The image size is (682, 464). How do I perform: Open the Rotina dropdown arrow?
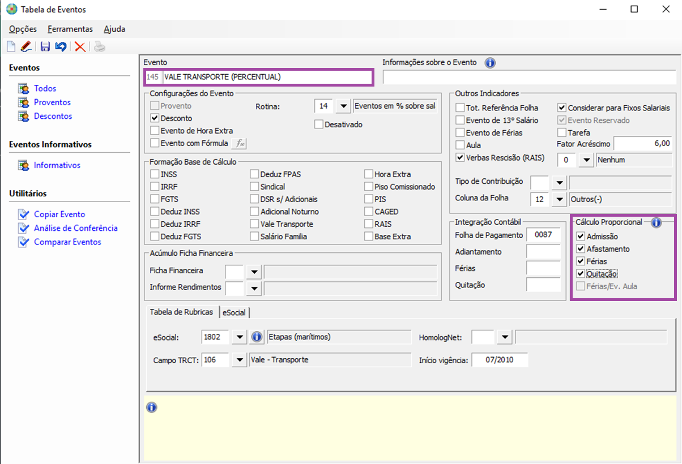(343, 106)
